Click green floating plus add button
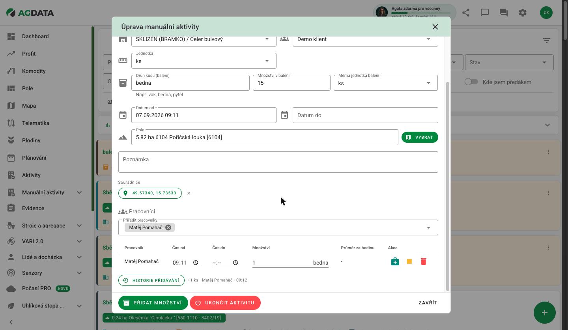The image size is (568, 330). tap(545, 313)
